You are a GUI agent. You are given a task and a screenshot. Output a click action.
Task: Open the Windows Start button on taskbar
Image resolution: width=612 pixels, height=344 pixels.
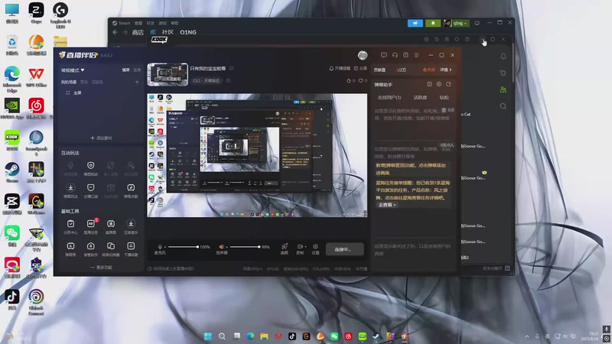(208, 336)
